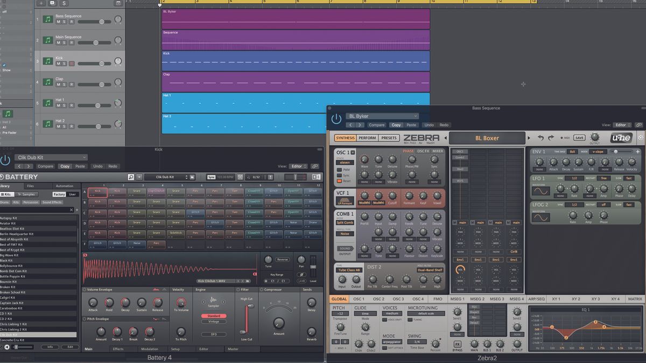Mute the Kick track

(x=58, y=63)
